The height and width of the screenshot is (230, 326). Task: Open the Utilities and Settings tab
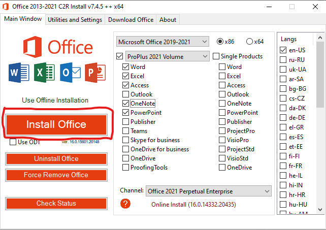[75, 20]
